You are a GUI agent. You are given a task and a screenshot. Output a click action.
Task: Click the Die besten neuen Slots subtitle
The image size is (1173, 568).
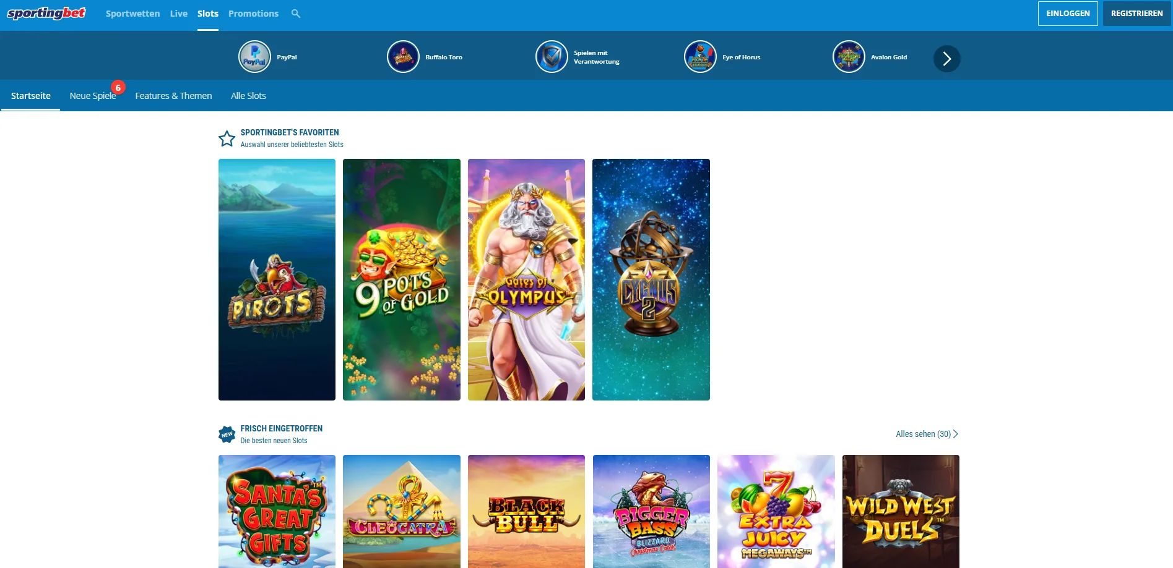(x=274, y=441)
